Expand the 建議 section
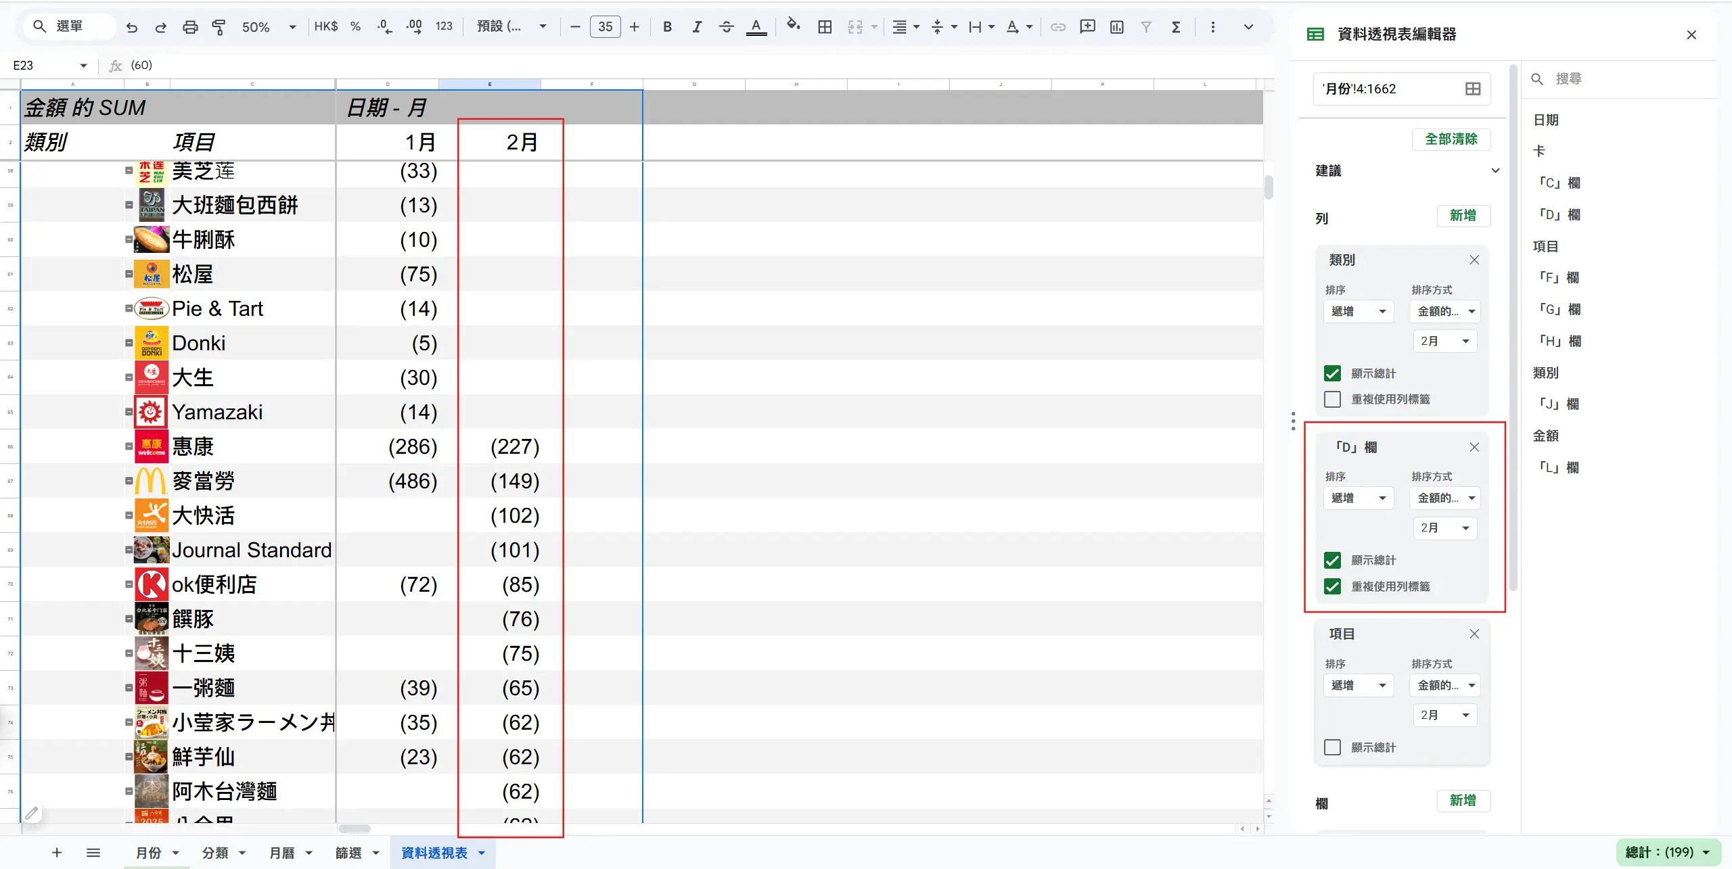The width and height of the screenshot is (1732, 869). (1495, 170)
